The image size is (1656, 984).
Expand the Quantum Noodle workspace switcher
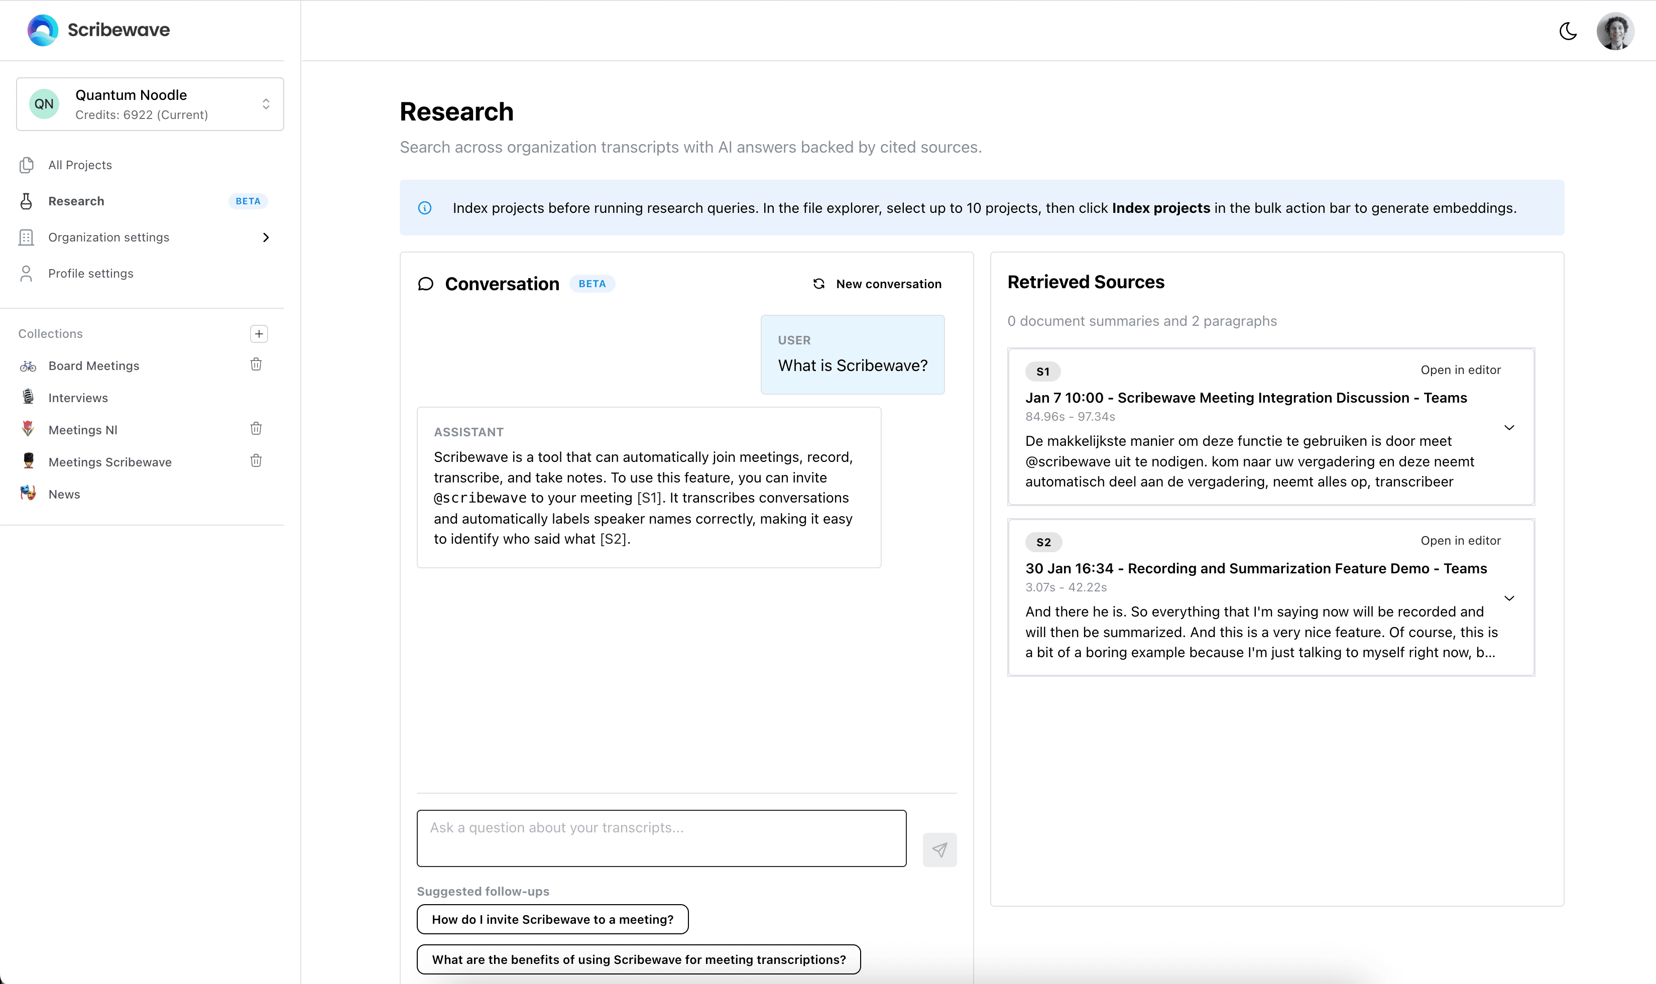266,103
